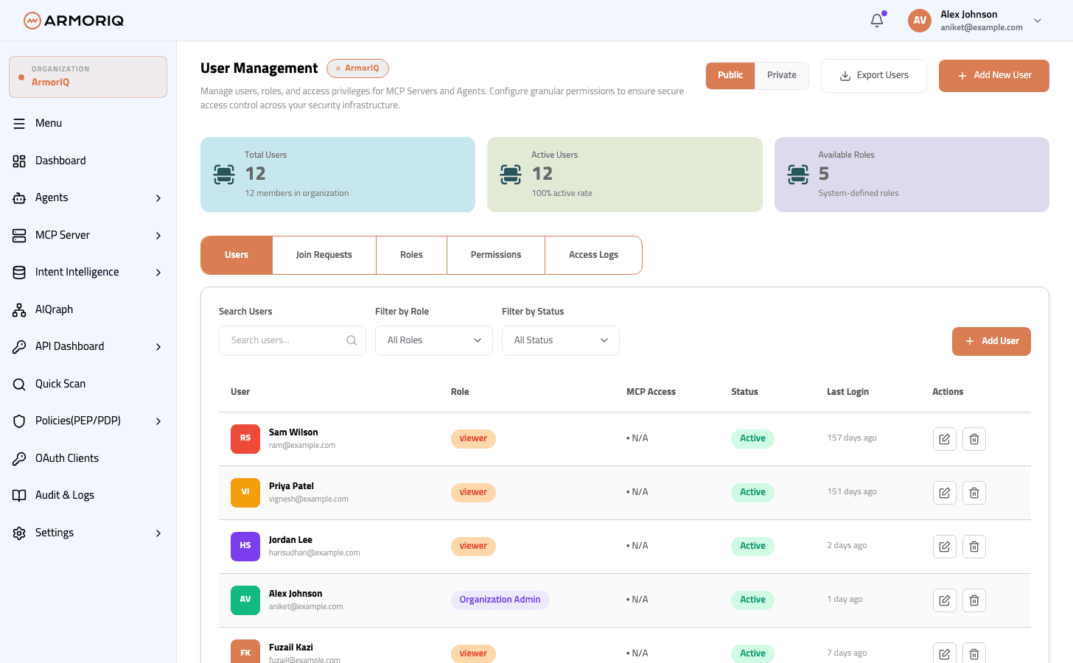Click the '157 days ago' last login cell

(x=852, y=438)
